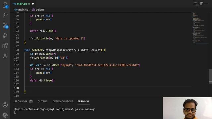The height and width of the screenshot is (119, 212).
Task: Open the Testing flask view
Action: tap(5, 56)
